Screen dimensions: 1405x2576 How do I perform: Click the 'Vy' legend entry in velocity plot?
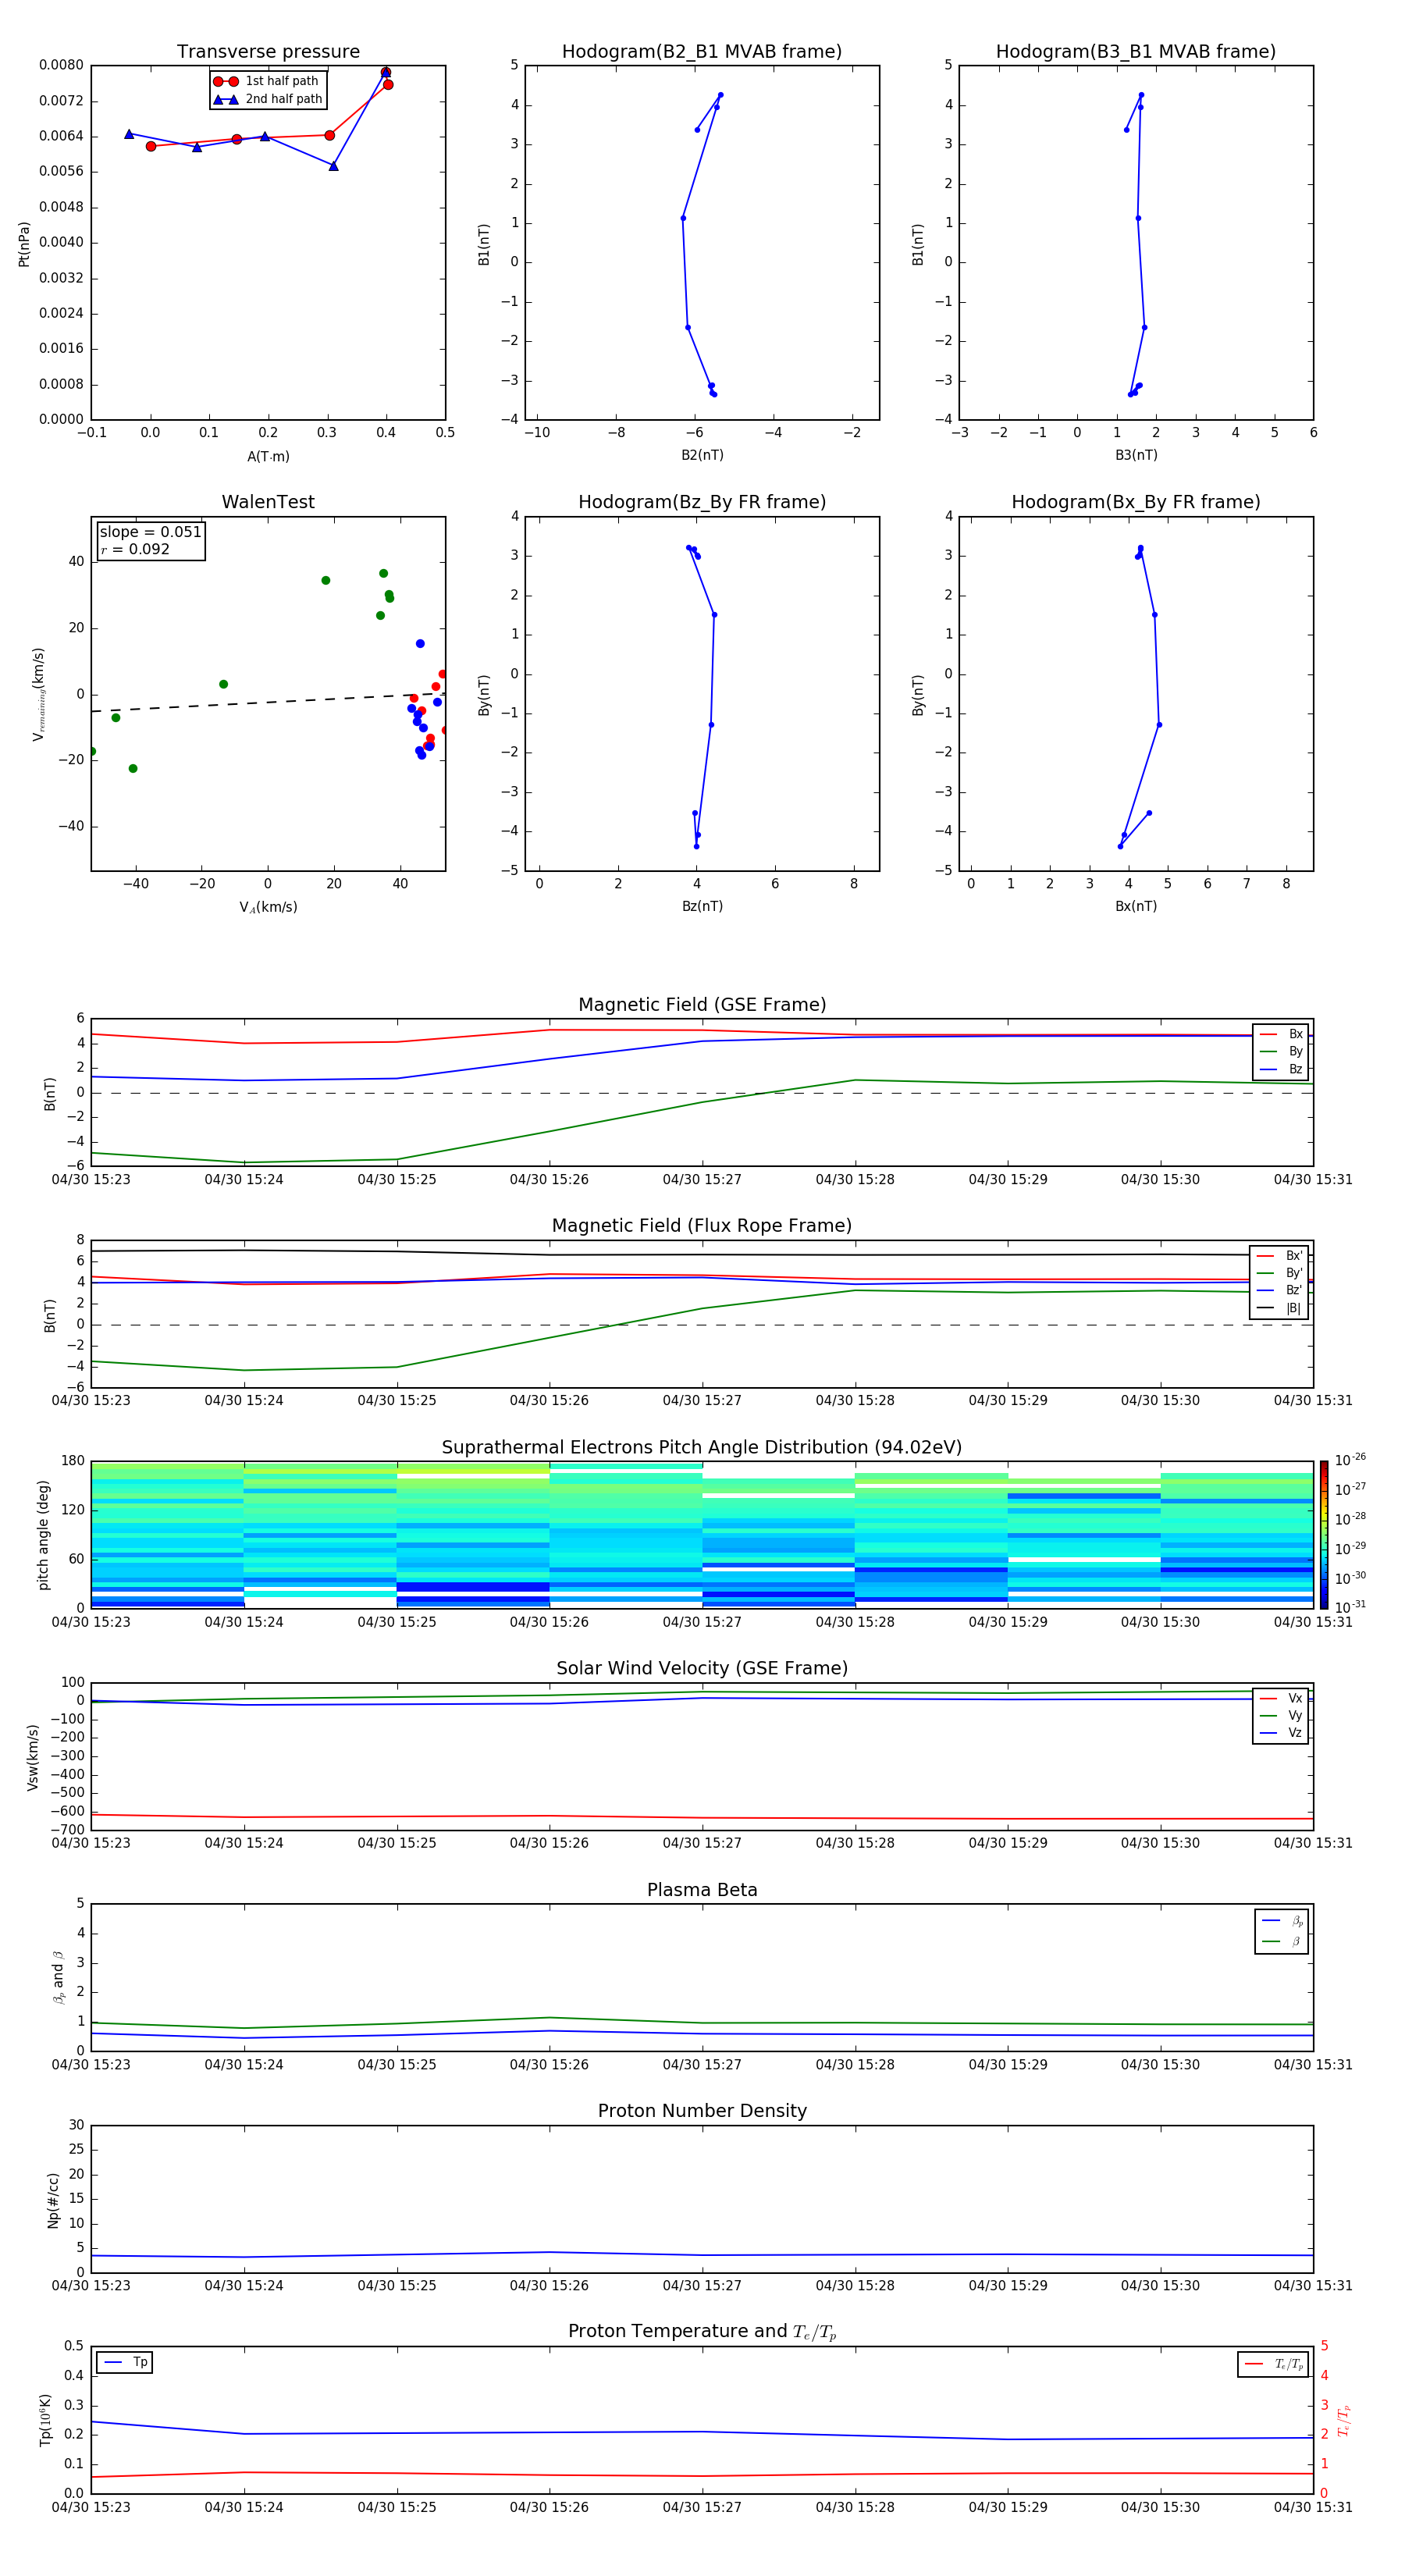click(1281, 1716)
